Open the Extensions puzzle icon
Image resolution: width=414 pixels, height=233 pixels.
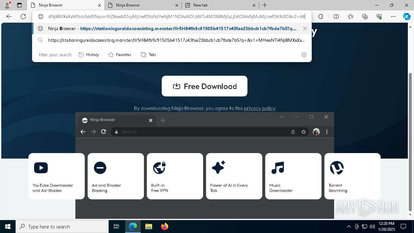(x=321, y=17)
